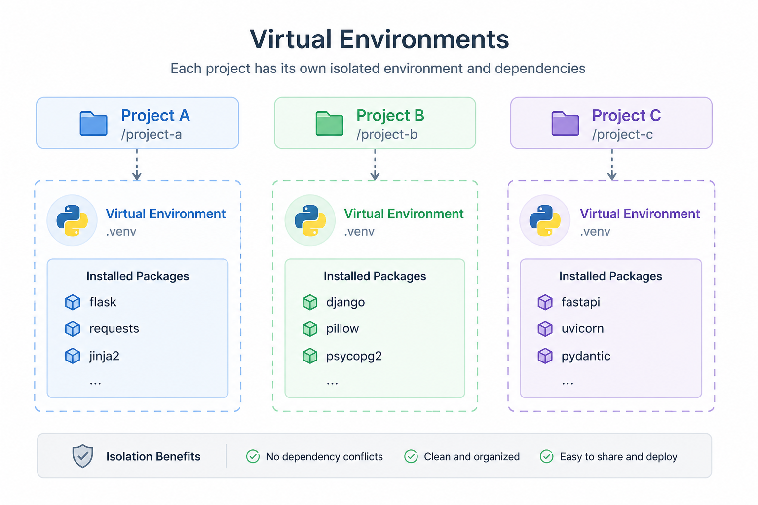Image resolution: width=758 pixels, height=505 pixels.
Task: Click .venv under Project C's environment
Action: [595, 232]
